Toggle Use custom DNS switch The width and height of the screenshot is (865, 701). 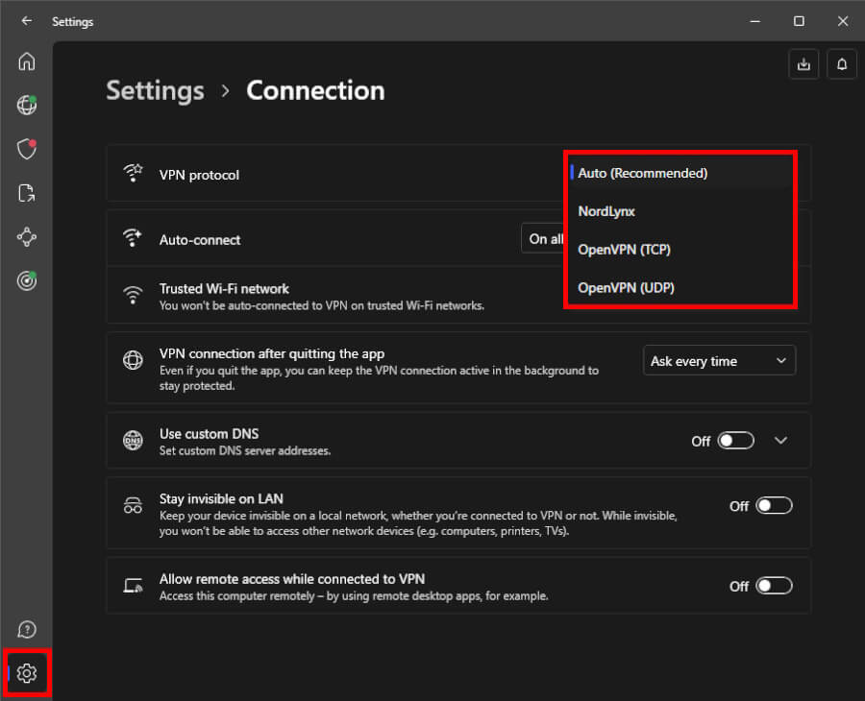pyautogui.click(x=735, y=441)
